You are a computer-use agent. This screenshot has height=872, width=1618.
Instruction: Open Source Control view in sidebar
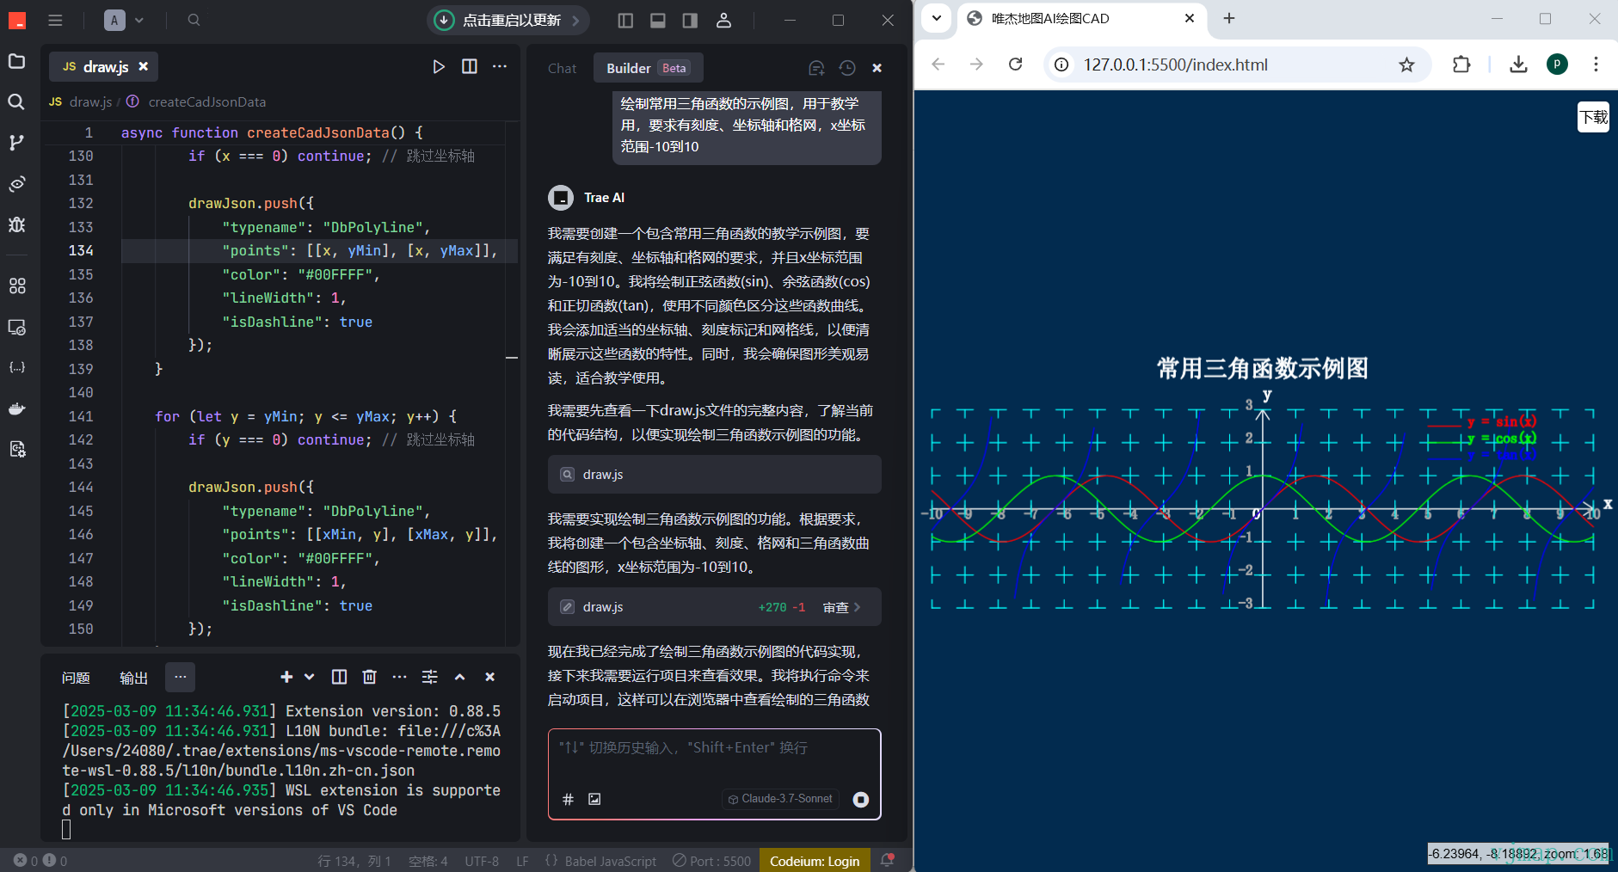tap(16, 143)
